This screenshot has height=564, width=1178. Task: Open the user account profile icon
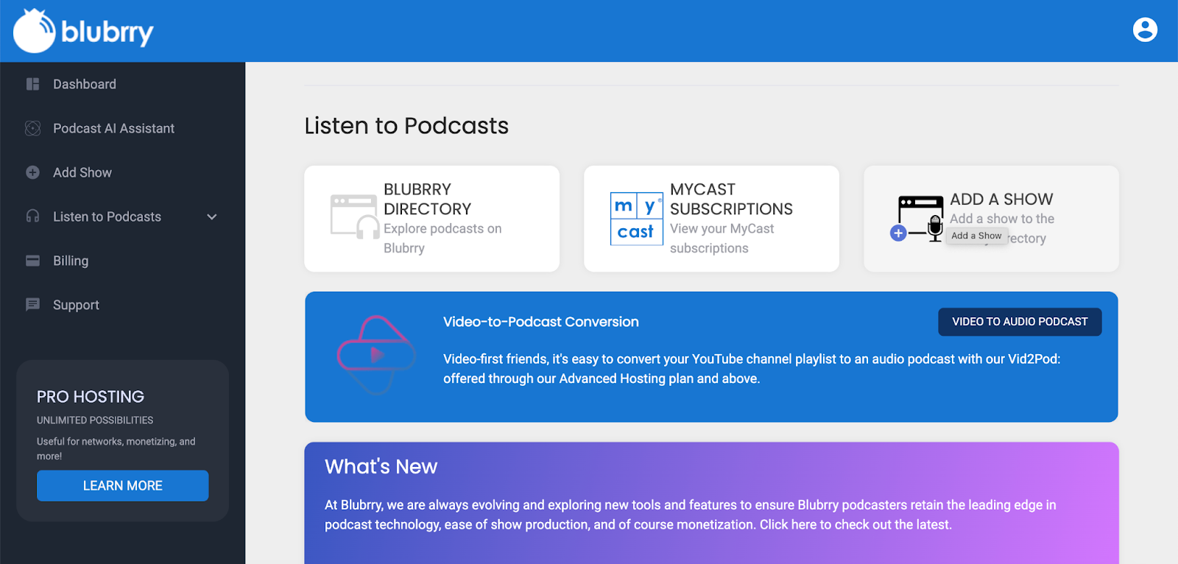click(1145, 30)
